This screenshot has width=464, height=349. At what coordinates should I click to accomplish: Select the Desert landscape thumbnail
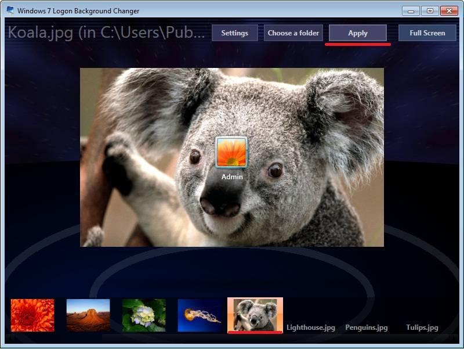click(88, 315)
